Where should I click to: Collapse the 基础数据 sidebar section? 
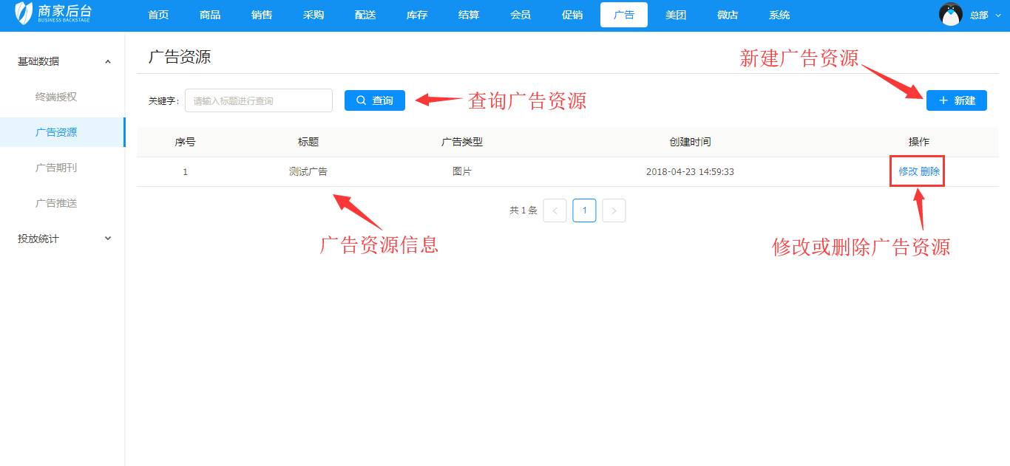point(108,62)
